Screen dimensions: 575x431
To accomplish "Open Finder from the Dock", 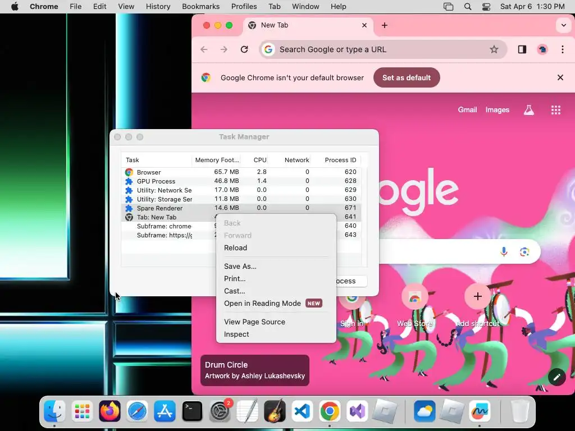I will coord(54,411).
